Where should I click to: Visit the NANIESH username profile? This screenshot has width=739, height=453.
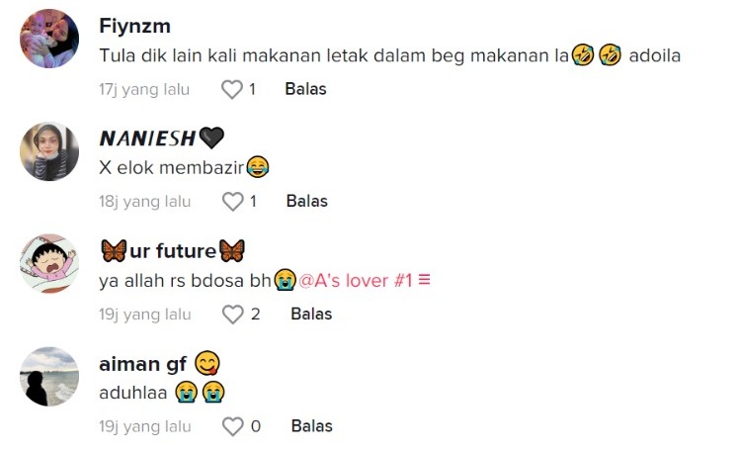pyautogui.click(x=148, y=138)
